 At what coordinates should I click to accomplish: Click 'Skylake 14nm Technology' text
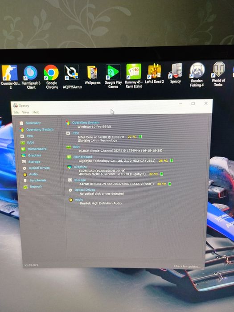pyautogui.click(x=98, y=140)
